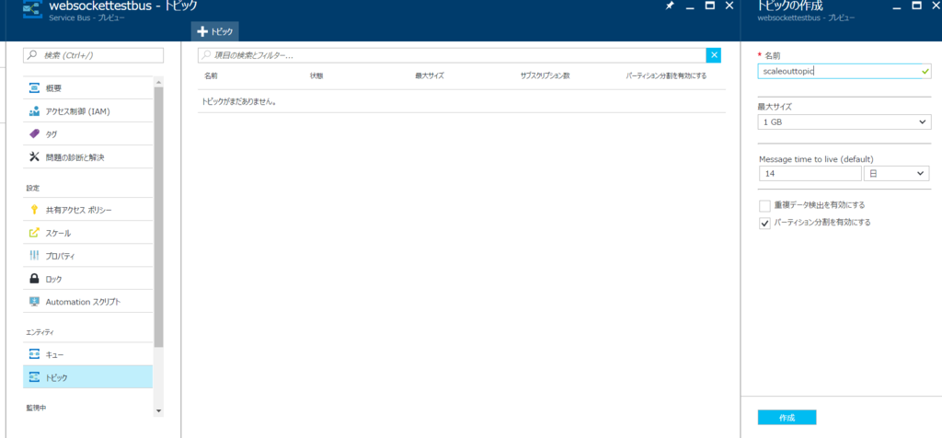Viewport: 942px width, 438px height.
Task: Click the パーティション分割を有効にする column header
Action: (666, 76)
